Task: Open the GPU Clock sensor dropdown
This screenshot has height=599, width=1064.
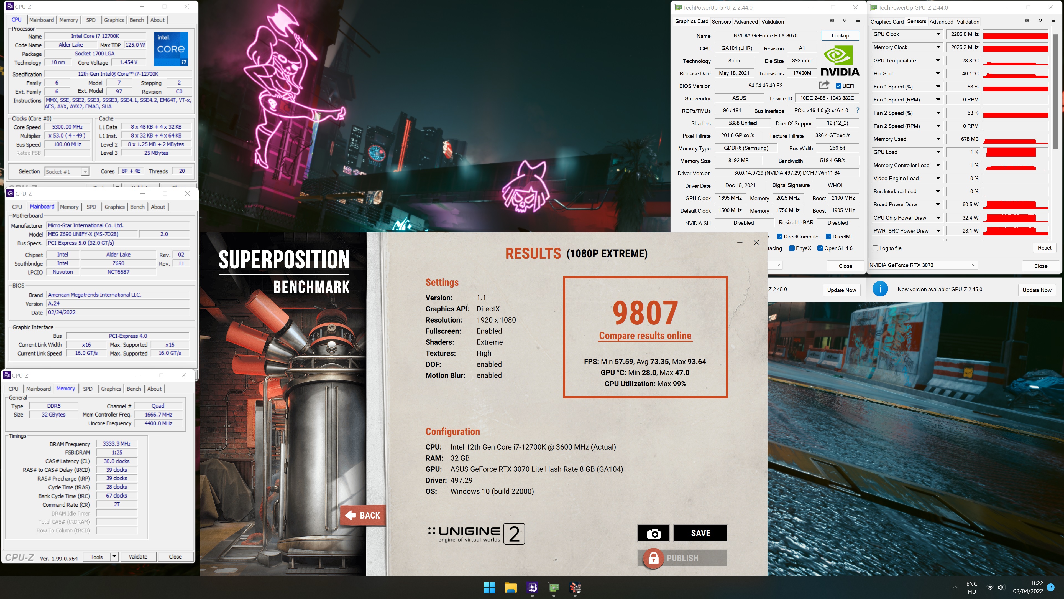Action: tap(938, 34)
